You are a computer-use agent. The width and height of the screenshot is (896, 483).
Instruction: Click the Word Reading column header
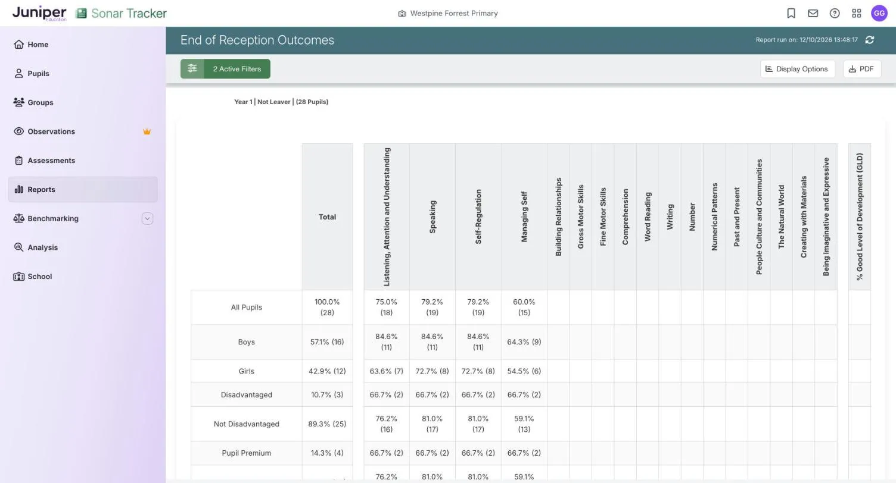coord(648,217)
